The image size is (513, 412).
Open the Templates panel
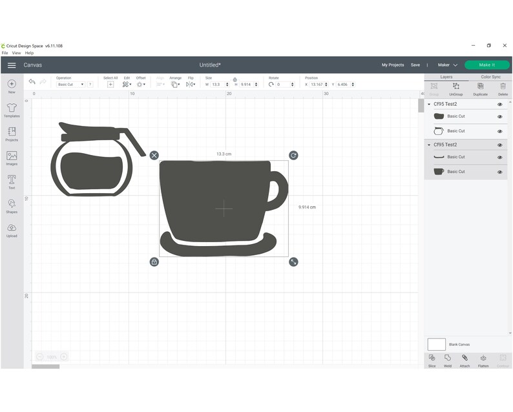(x=12, y=110)
